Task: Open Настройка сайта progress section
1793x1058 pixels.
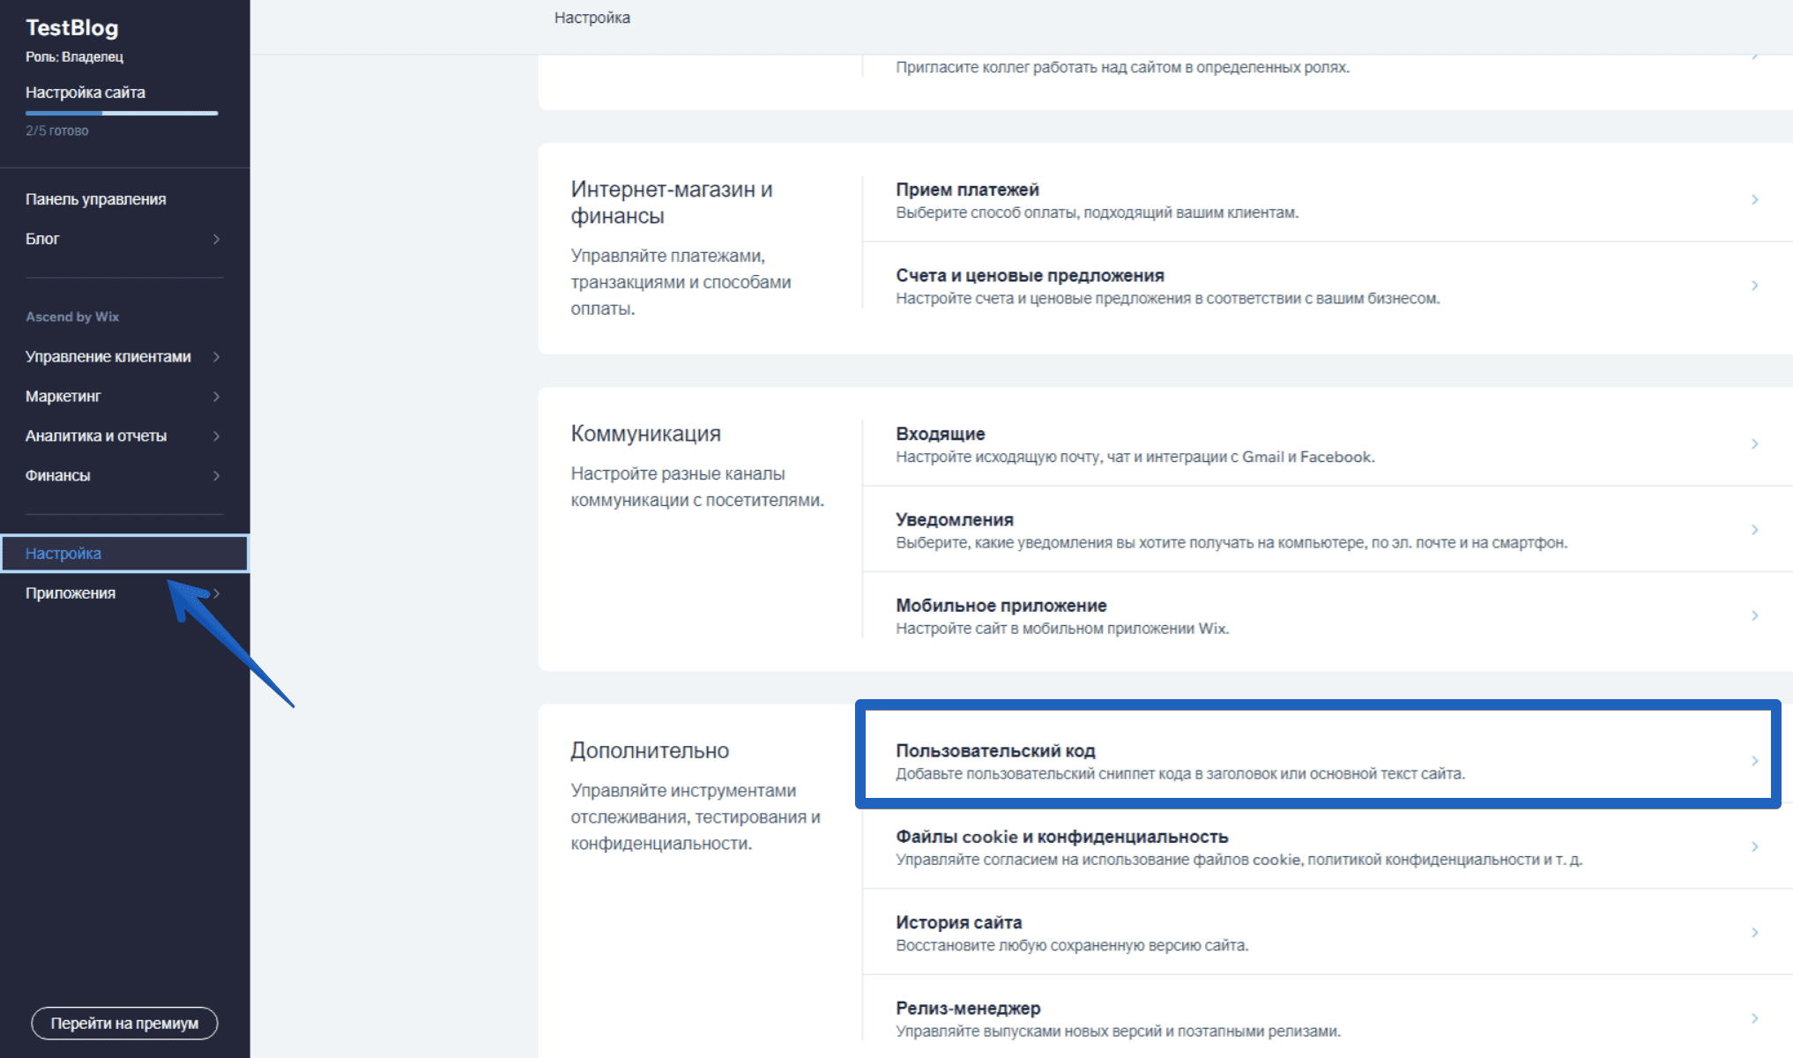Action: tap(86, 93)
